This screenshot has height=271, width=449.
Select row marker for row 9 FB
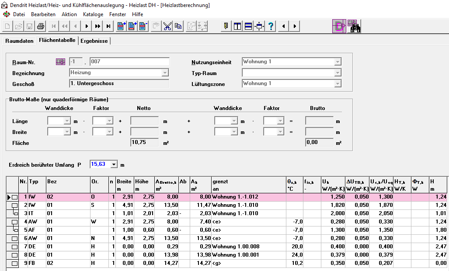pos(12,263)
